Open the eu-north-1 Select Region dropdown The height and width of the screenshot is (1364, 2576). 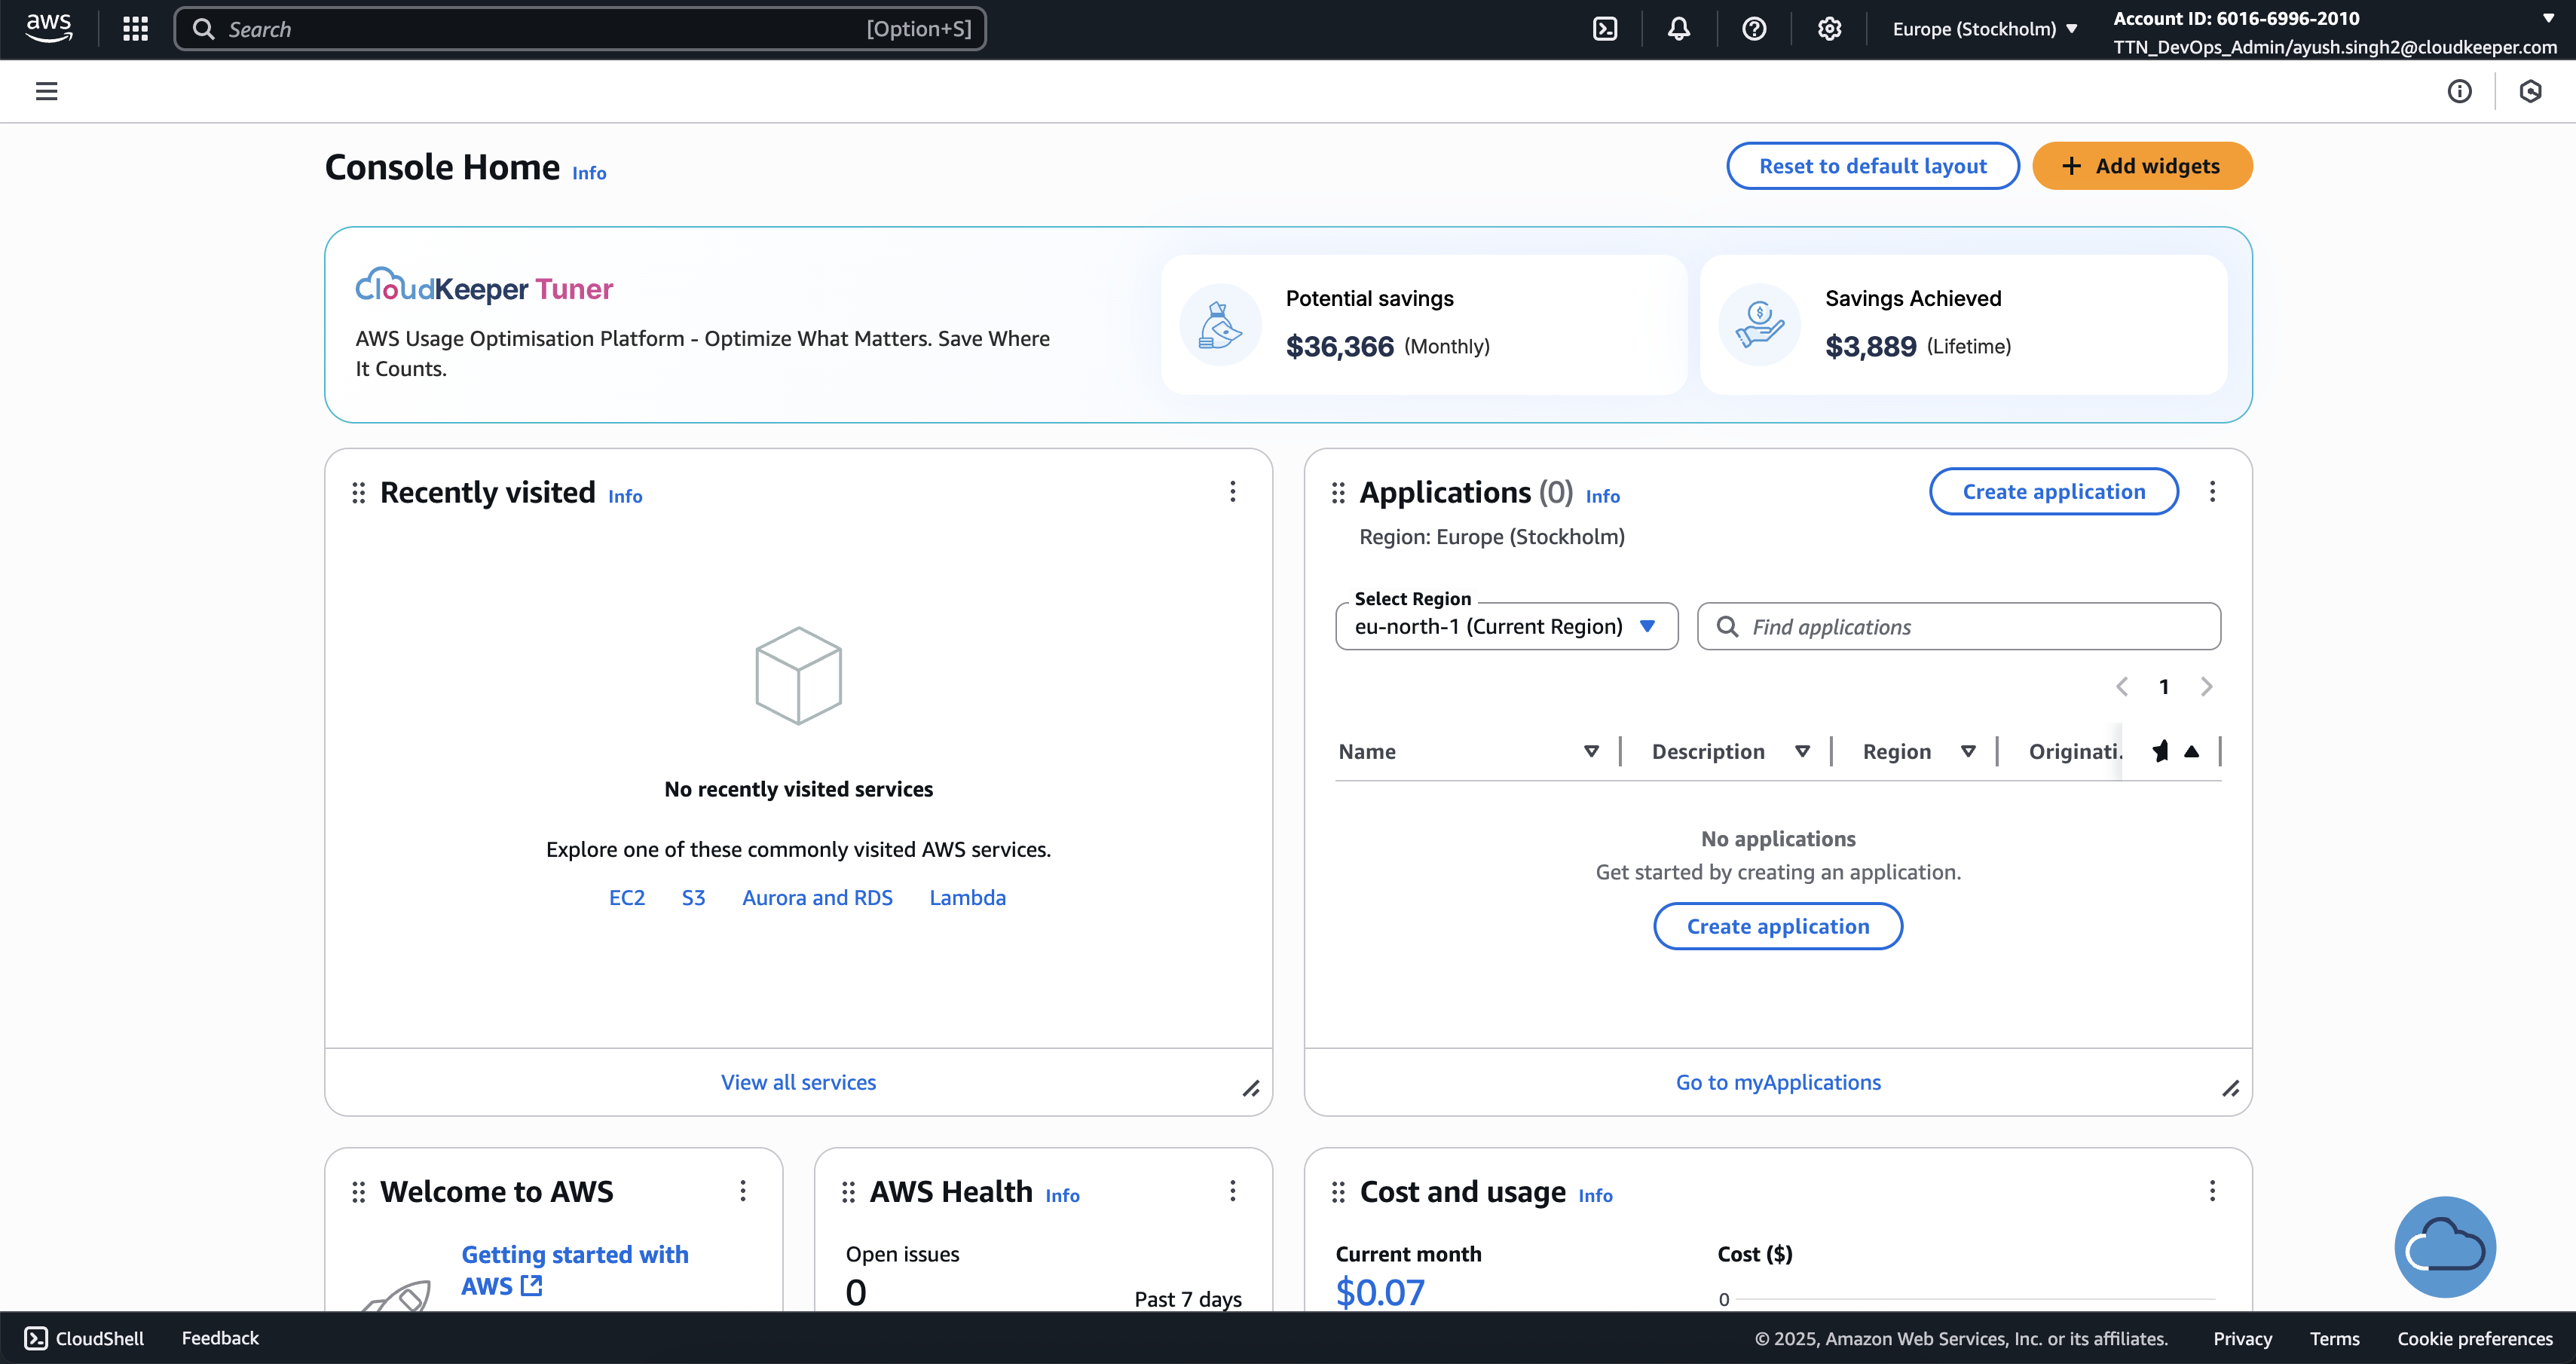pos(1506,627)
